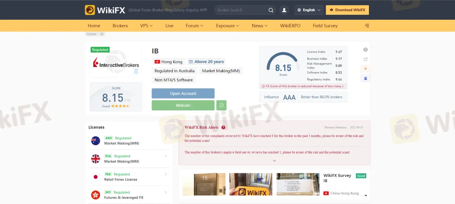Go to the Home nav item
The image size is (455, 204).
pos(94,26)
